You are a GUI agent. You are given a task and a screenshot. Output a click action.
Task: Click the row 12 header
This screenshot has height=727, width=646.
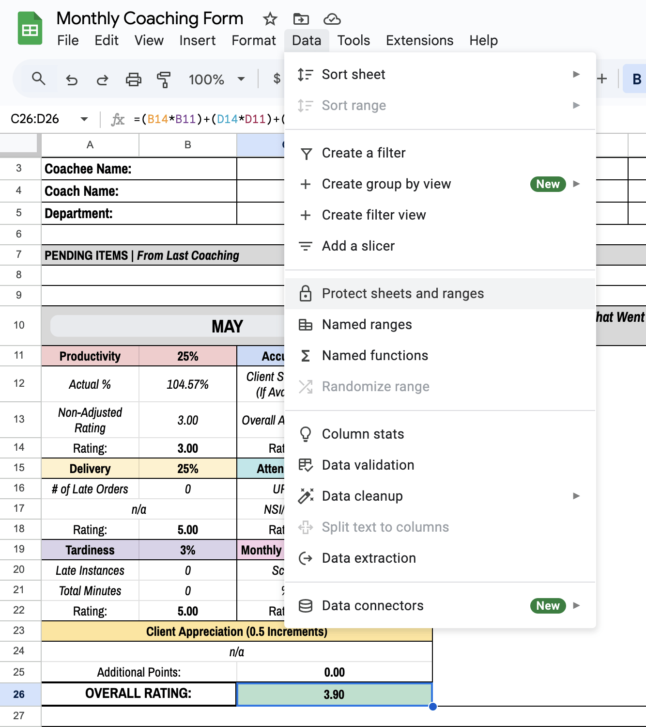(x=19, y=383)
